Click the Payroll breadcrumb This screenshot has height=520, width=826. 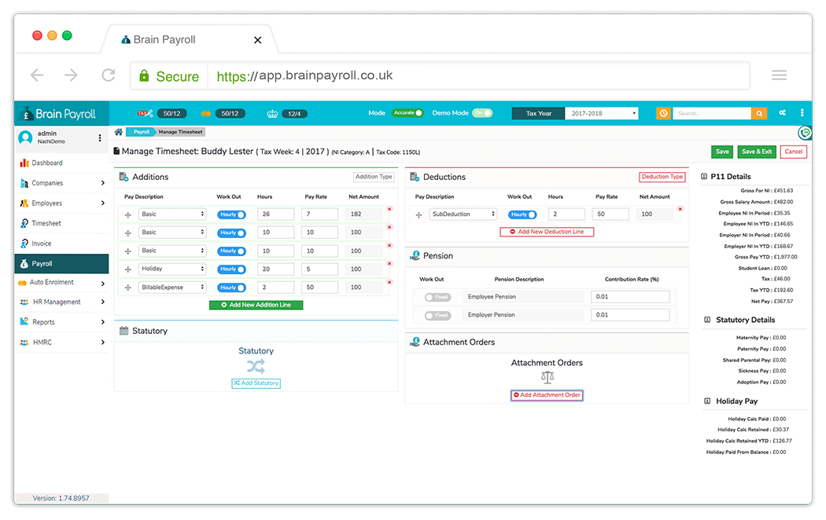(x=141, y=132)
